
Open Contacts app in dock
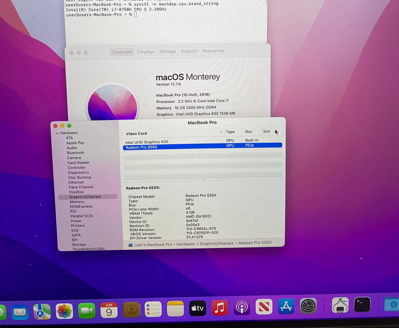131,309
